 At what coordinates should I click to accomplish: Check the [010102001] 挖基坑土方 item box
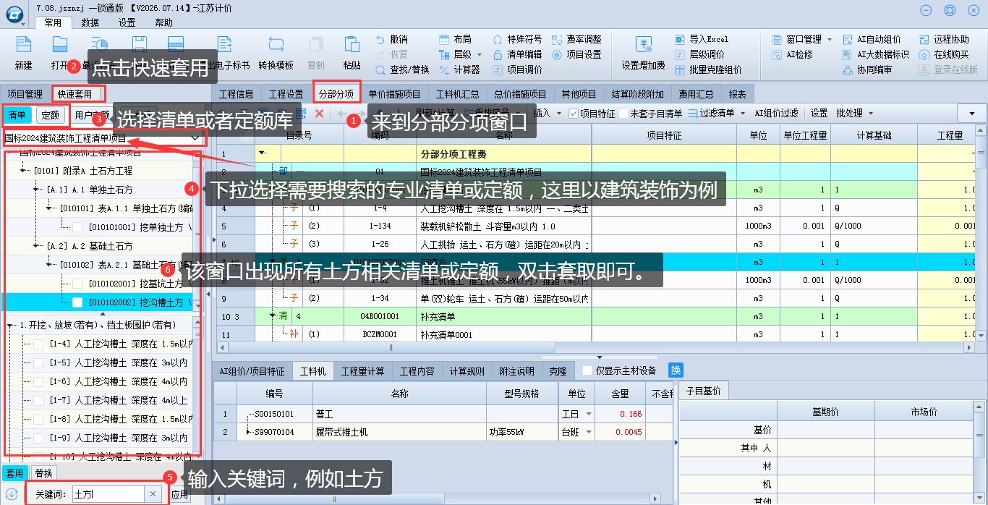[x=77, y=284]
